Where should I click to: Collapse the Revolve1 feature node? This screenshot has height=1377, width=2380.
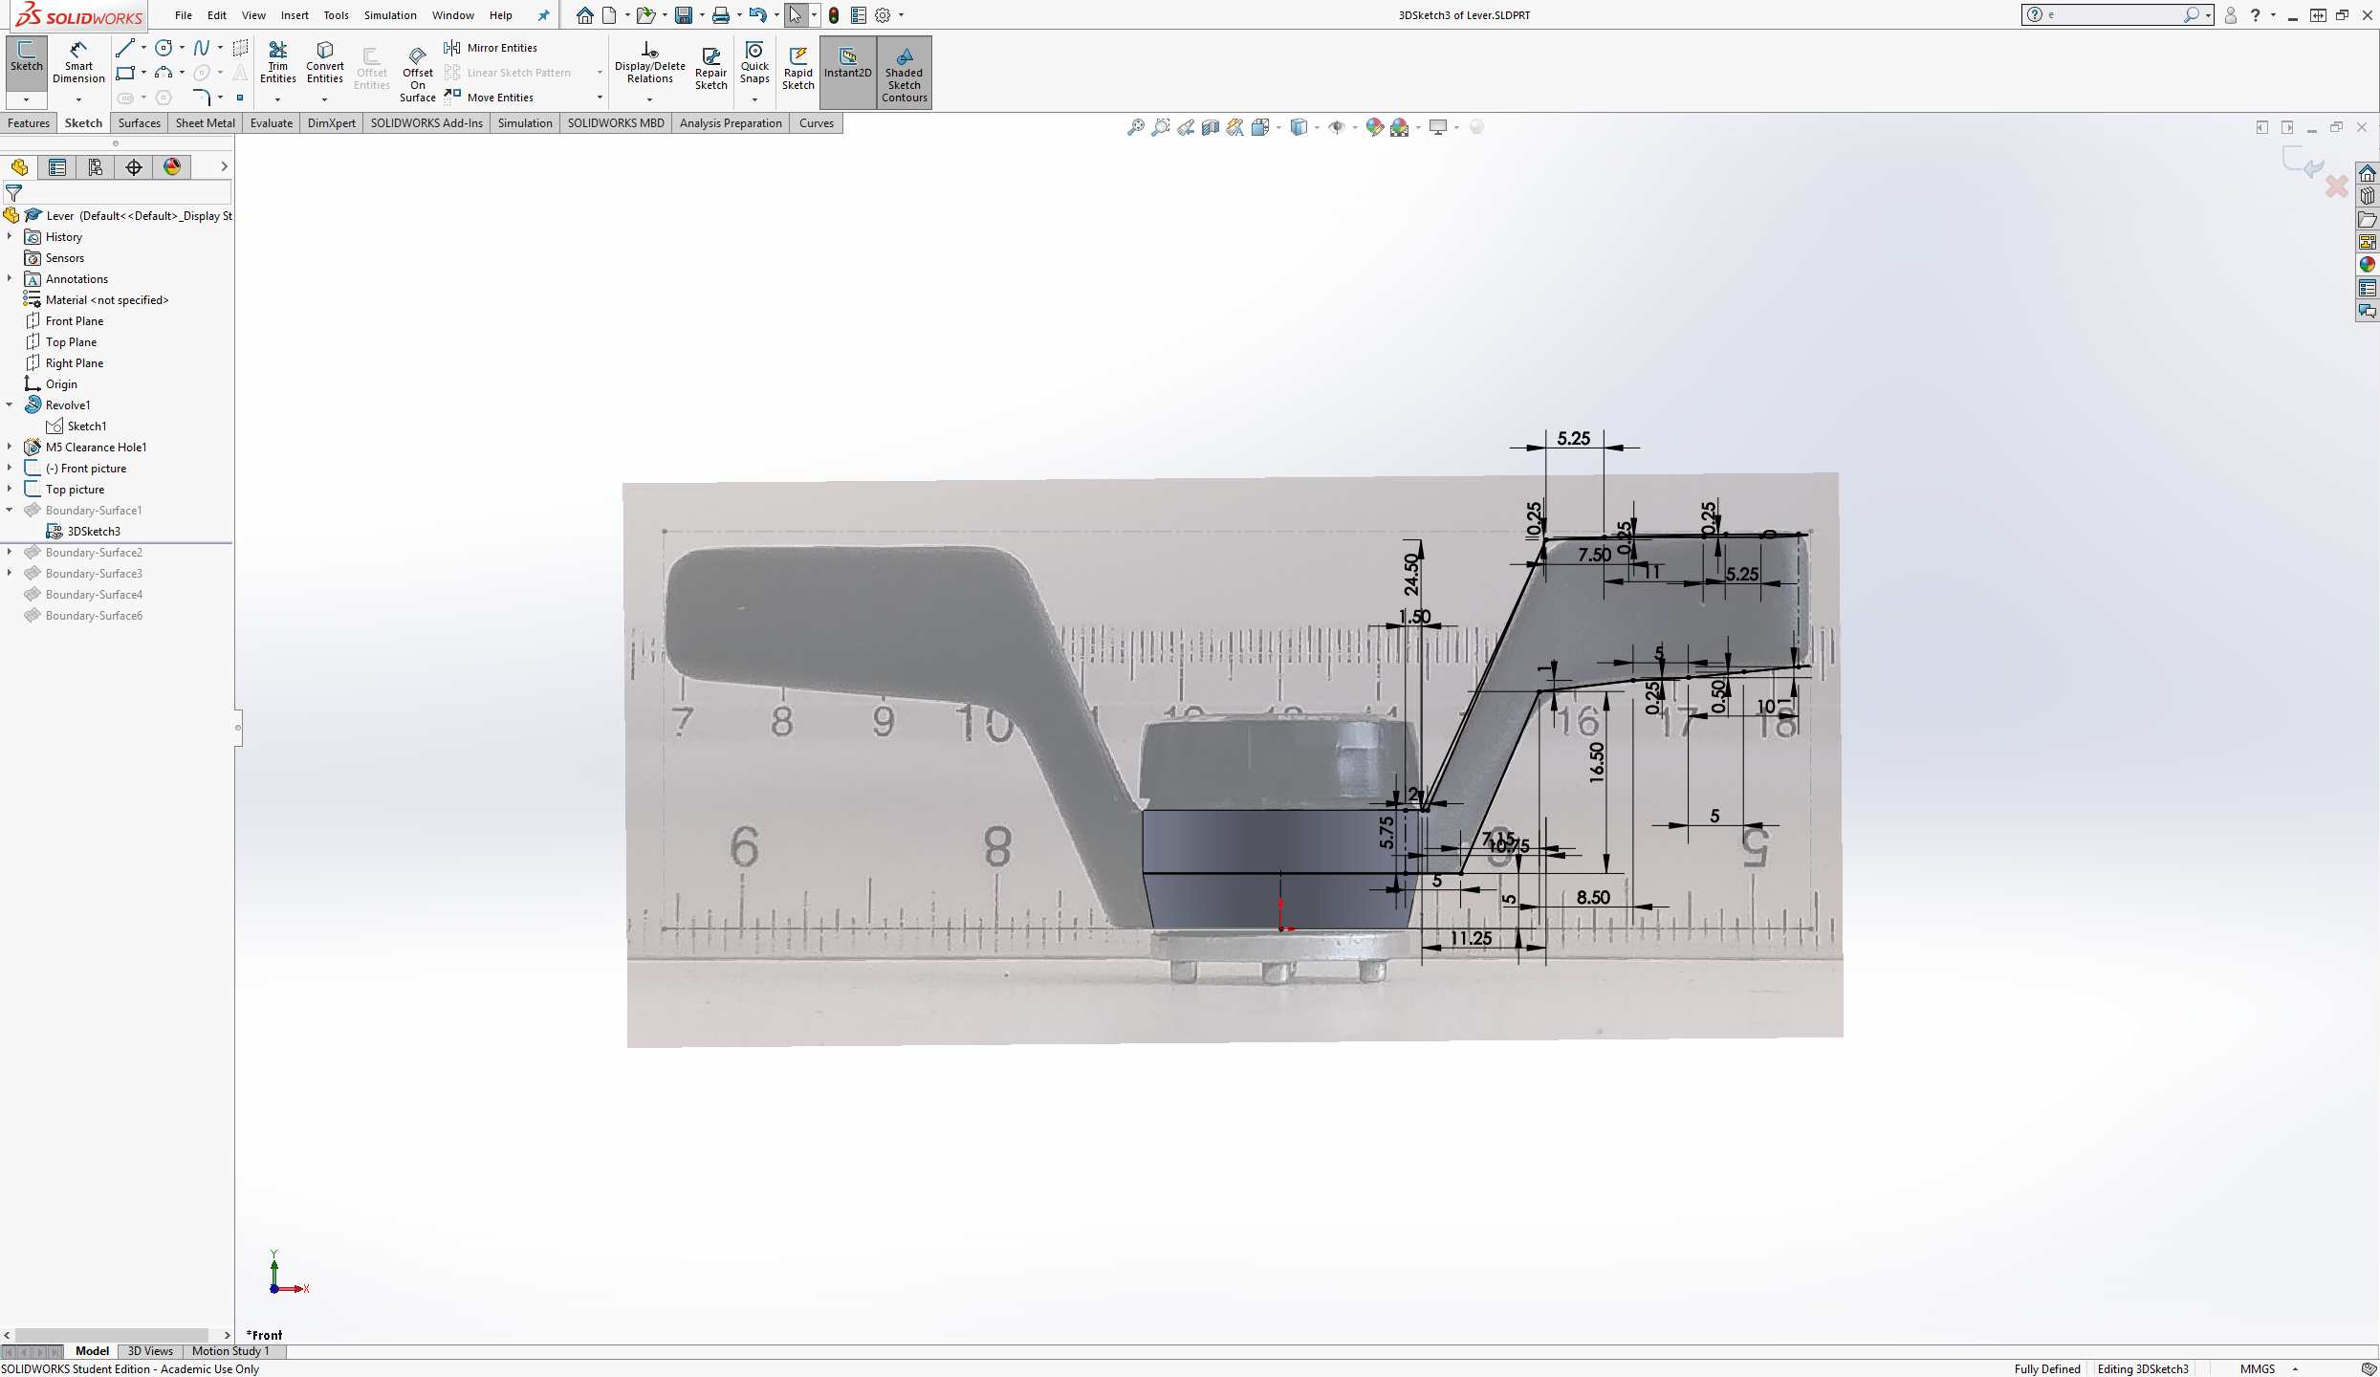(10, 404)
